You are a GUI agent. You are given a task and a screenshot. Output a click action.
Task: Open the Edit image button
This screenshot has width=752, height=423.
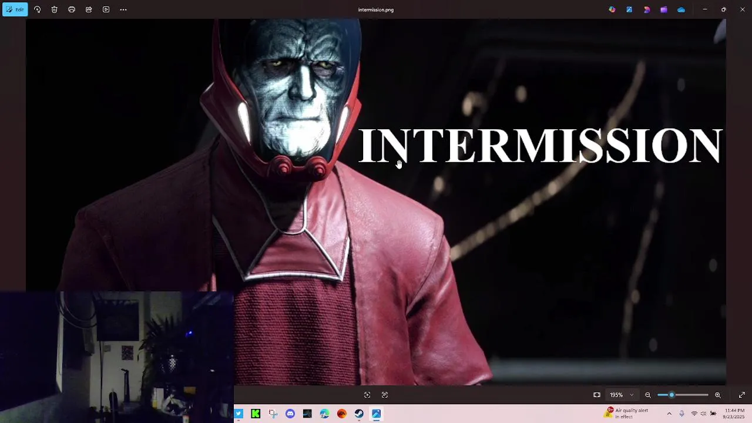pyautogui.click(x=15, y=9)
